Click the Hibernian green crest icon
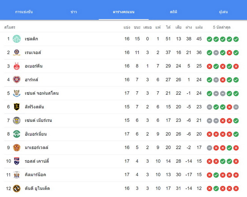The height and width of the screenshot is (197, 247). pyautogui.click(x=17, y=134)
